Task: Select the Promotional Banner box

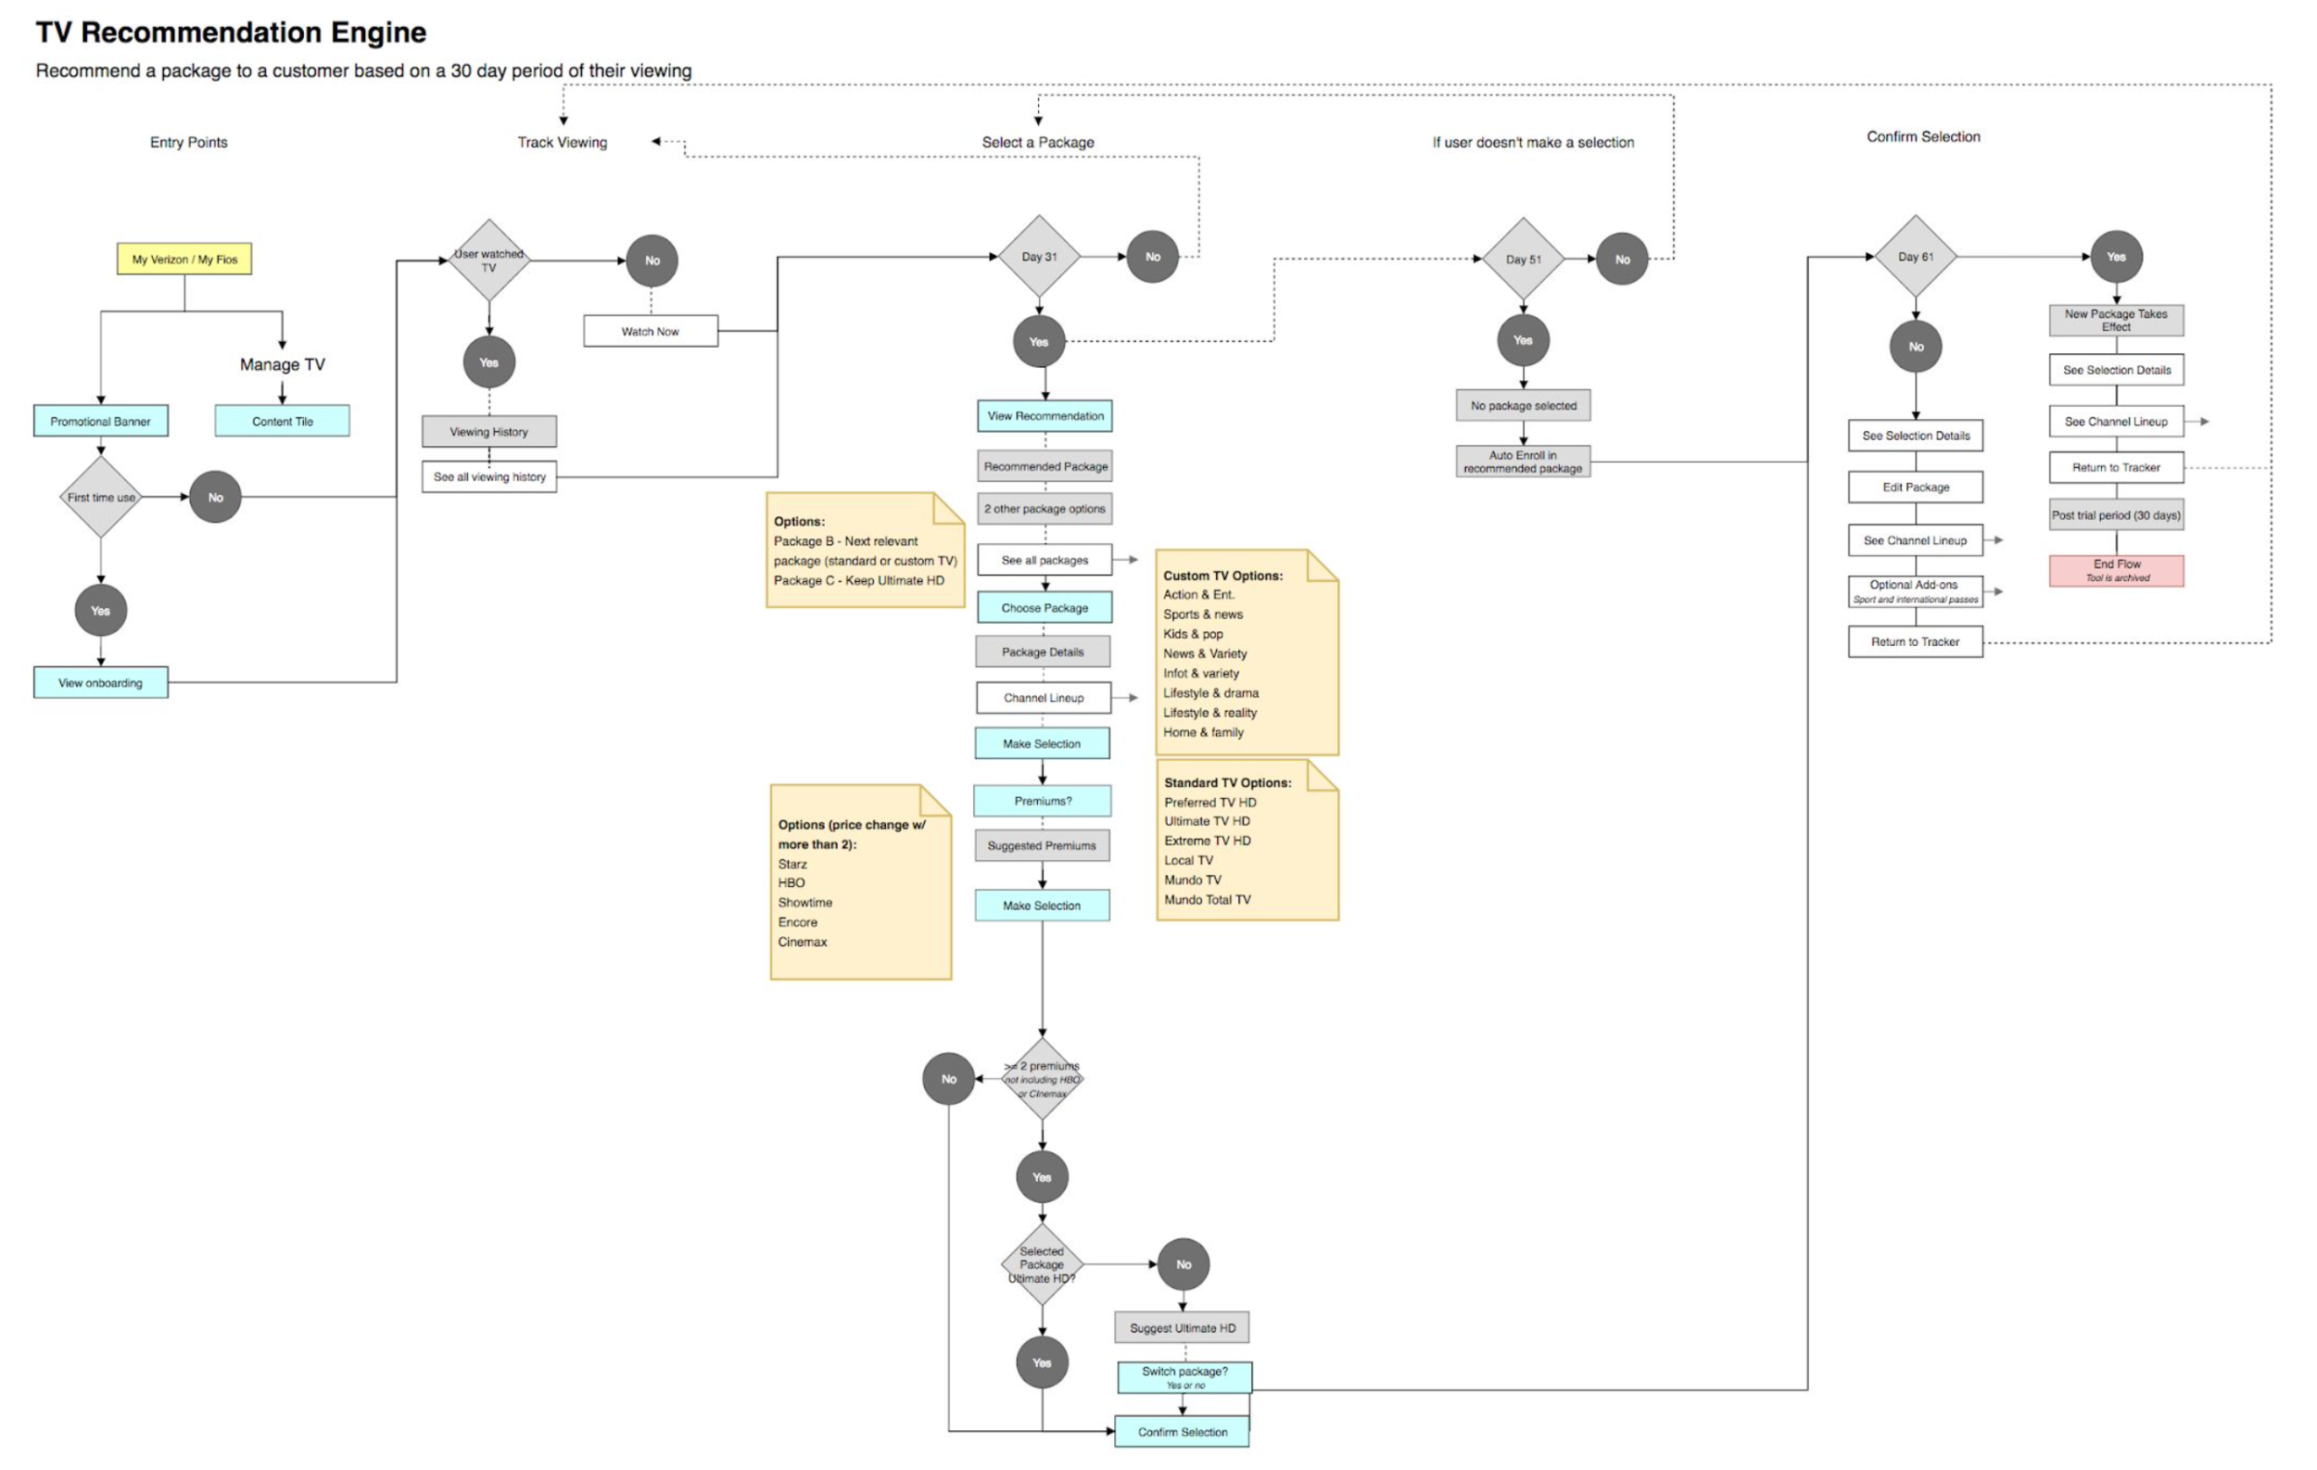Action: (x=100, y=422)
